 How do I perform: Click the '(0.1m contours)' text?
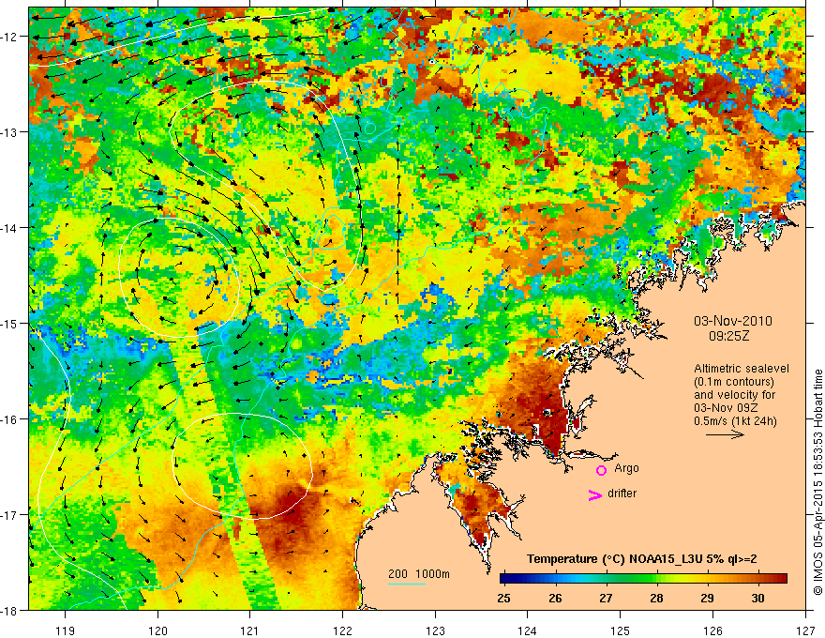(734, 382)
